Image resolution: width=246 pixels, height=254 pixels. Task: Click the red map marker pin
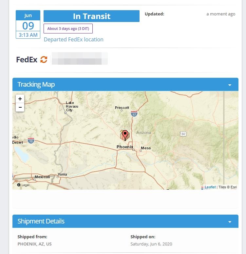(125, 134)
